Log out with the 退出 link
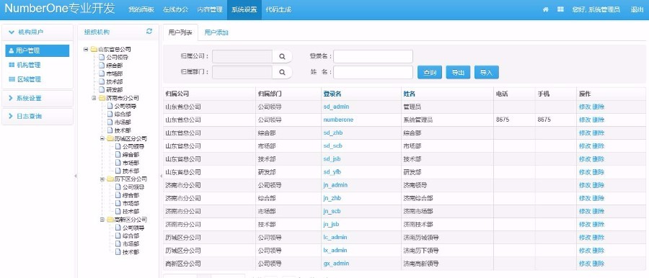Viewport: 649px width, 278px height. pos(637,9)
